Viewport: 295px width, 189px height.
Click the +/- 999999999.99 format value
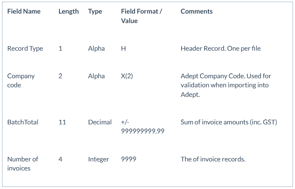[143, 127]
